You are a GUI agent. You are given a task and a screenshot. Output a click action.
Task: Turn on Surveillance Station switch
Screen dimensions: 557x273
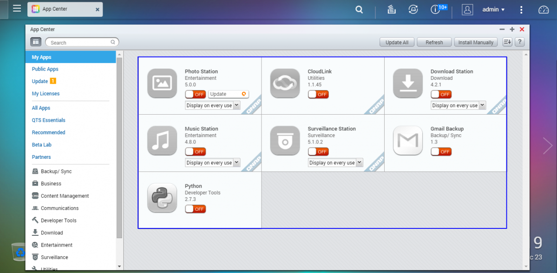pos(318,151)
